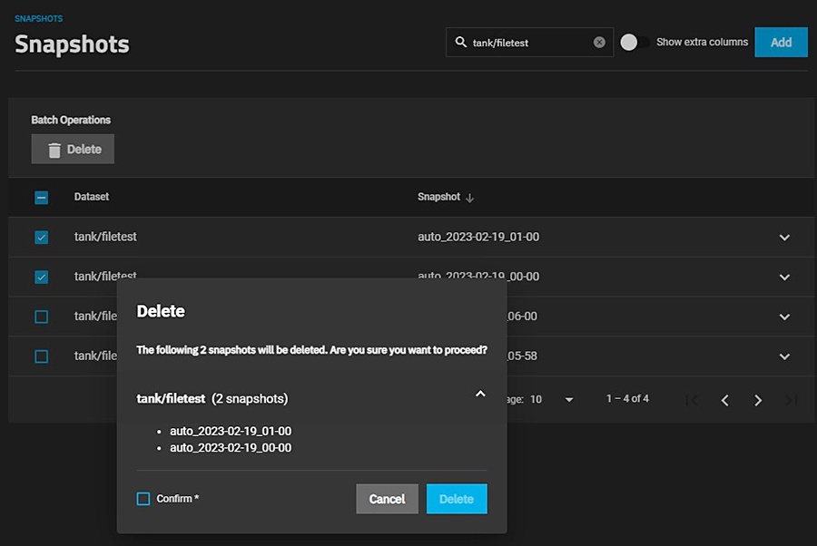Jump to the last page of snapshots

[x=791, y=400]
